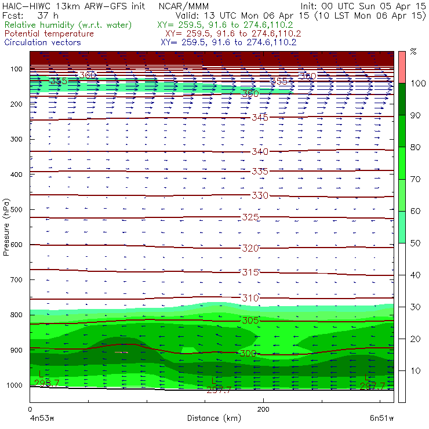The image size is (429, 429).
Task: Click the 325 contour label
Action: [x=250, y=217]
